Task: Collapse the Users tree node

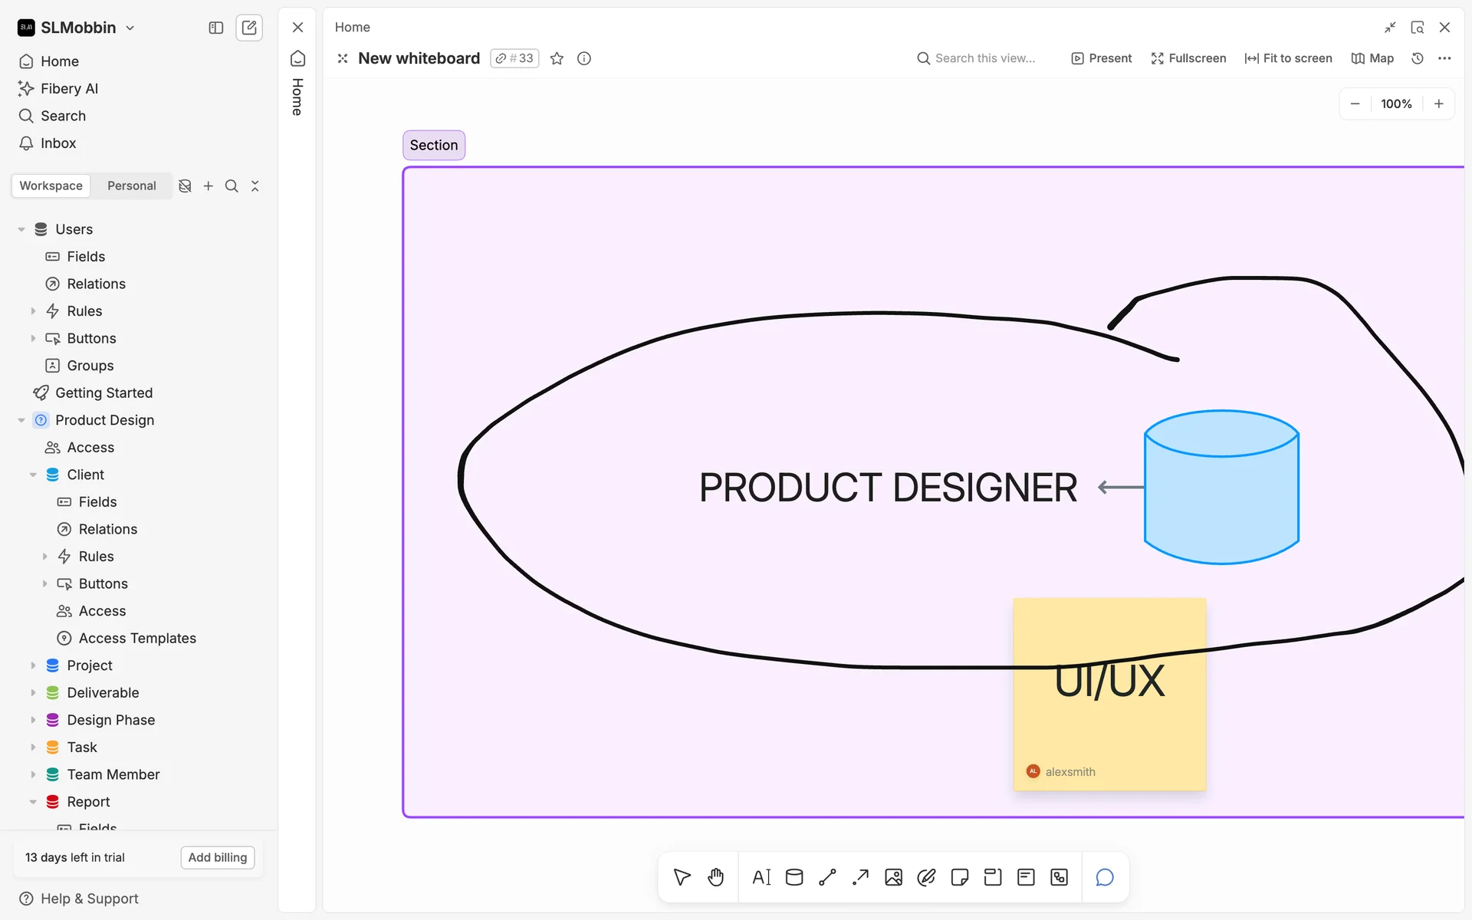Action: (x=21, y=229)
